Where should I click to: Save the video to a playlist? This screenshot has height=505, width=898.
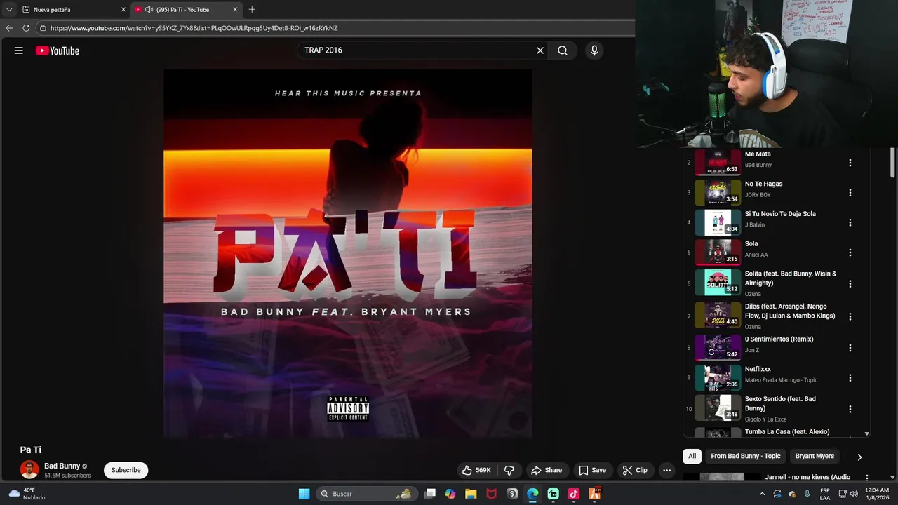pyautogui.click(x=592, y=470)
